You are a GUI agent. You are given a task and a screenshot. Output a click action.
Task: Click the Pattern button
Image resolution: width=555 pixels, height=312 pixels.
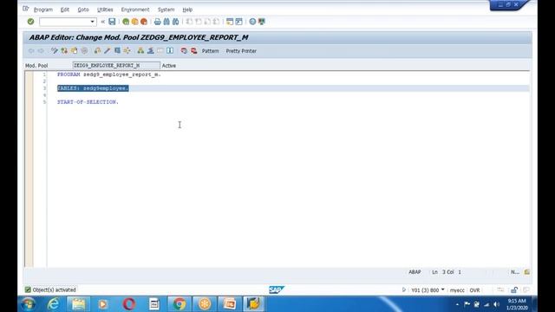point(210,51)
